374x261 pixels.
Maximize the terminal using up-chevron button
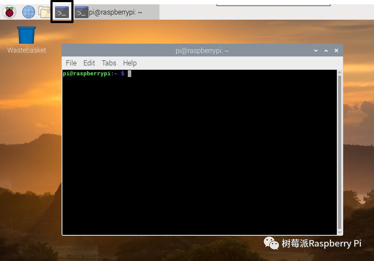pos(326,50)
